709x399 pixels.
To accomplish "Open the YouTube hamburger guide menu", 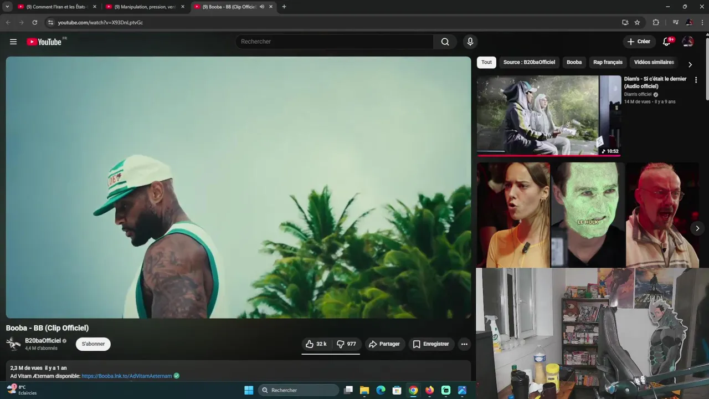I will 13,42.
